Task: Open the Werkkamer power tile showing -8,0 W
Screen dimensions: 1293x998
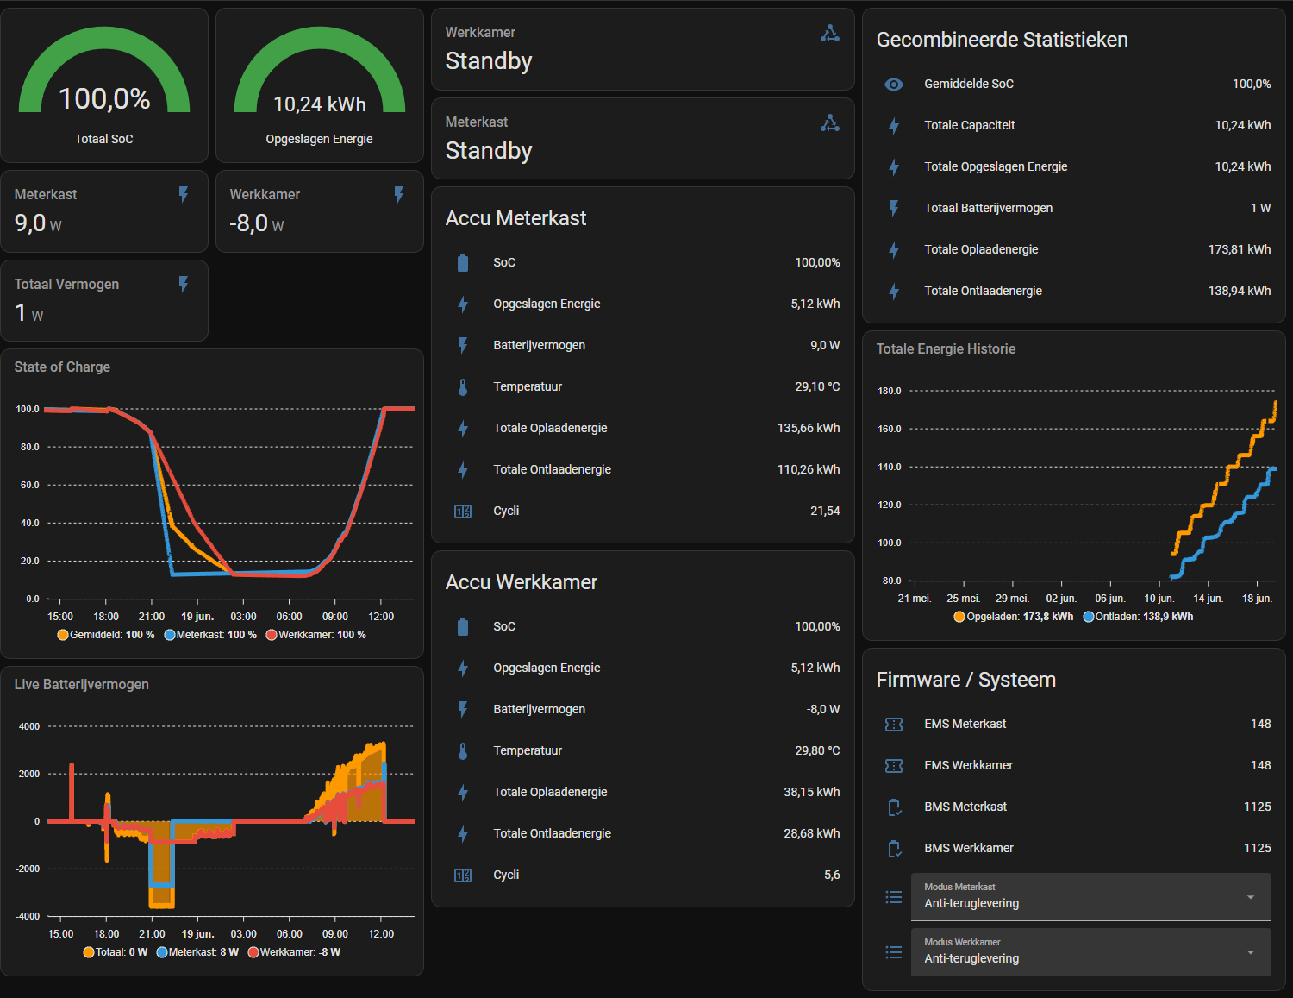Action: click(320, 211)
